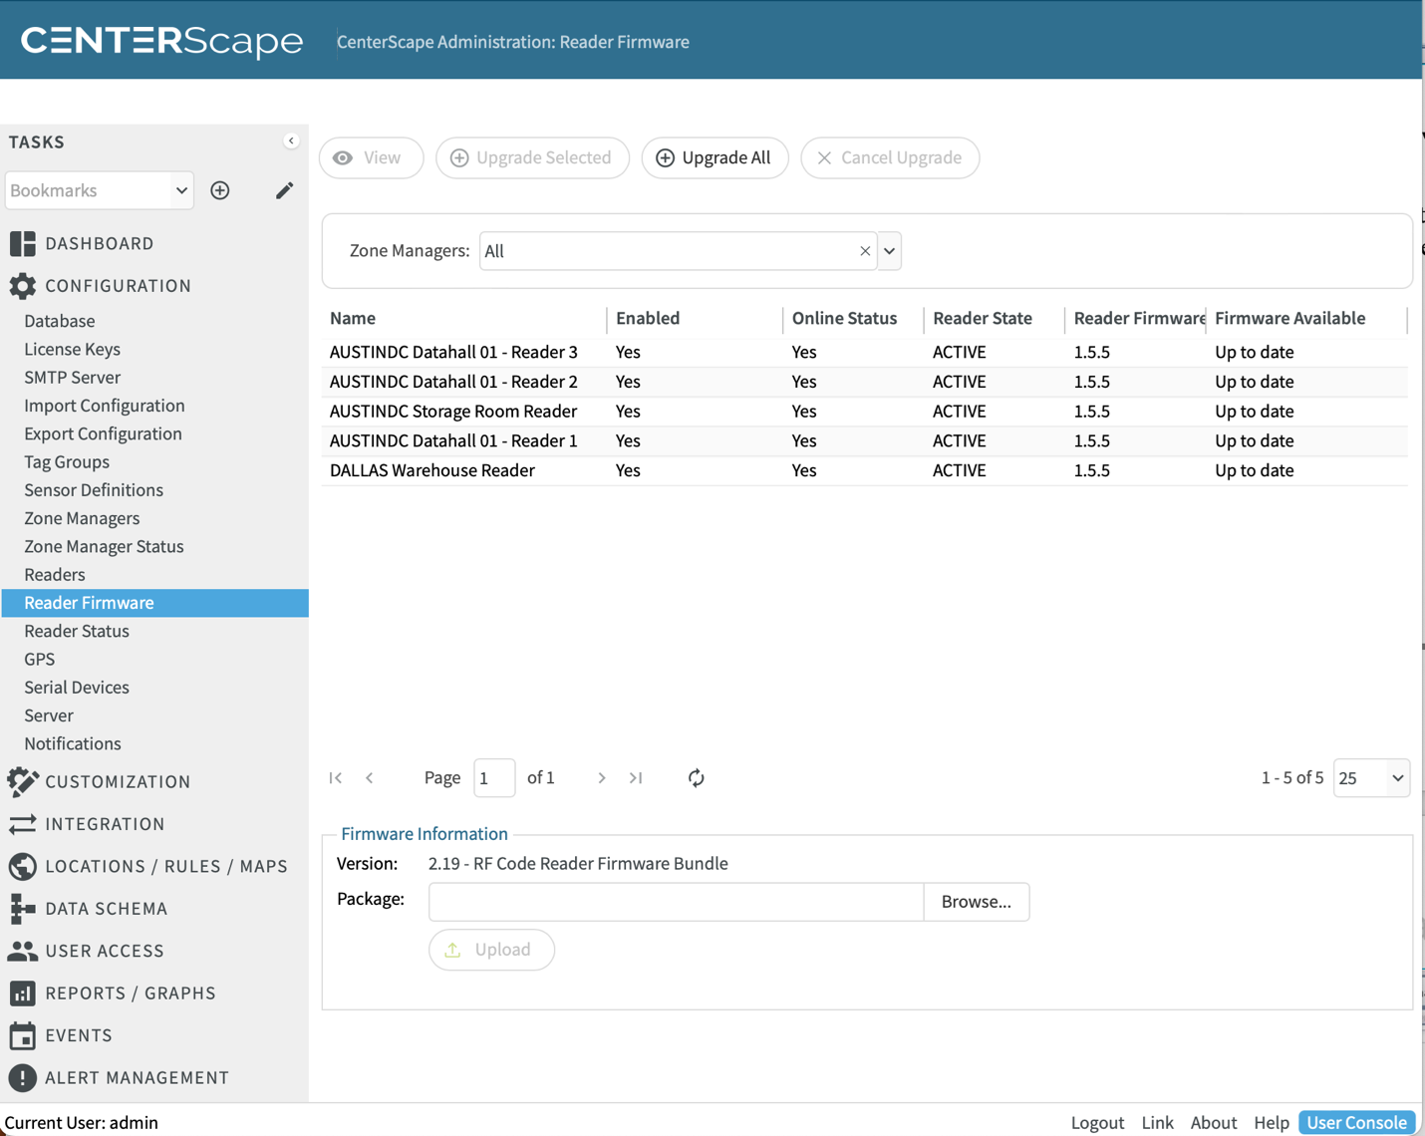The width and height of the screenshot is (1425, 1136).
Task: Select the DALLAS Warehouse Reader row
Action: pos(432,470)
